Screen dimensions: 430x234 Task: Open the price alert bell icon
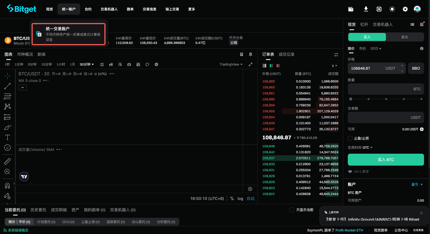click(x=250, y=54)
